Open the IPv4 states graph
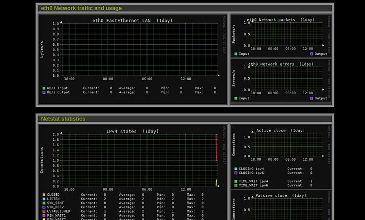The width and height of the screenshot is (365, 220). (x=139, y=160)
